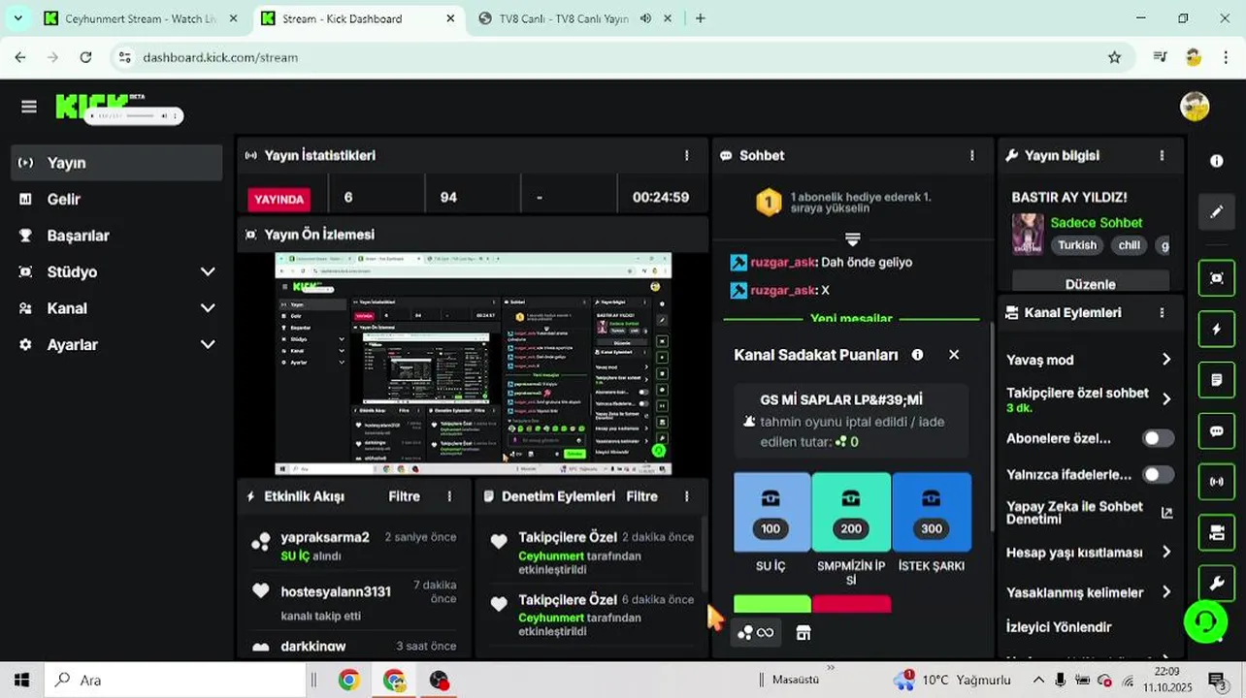Open the Windows Start menu
The image size is (1246, 698).
tap(21, 680)
